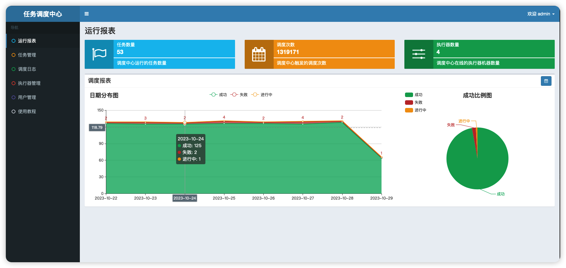Screen dimensions: 566x268
Task: Click 2023-10-28 x-axis date label
Action: [342, 198]
